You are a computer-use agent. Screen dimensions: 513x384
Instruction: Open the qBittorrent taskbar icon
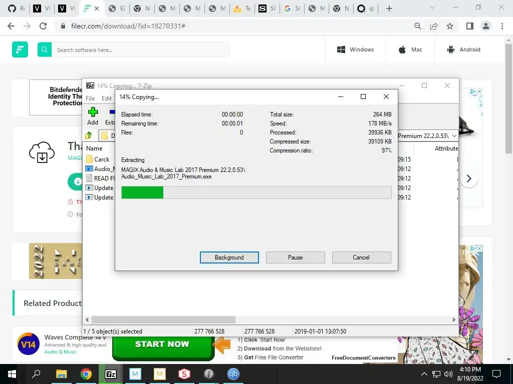pos(233,374)
